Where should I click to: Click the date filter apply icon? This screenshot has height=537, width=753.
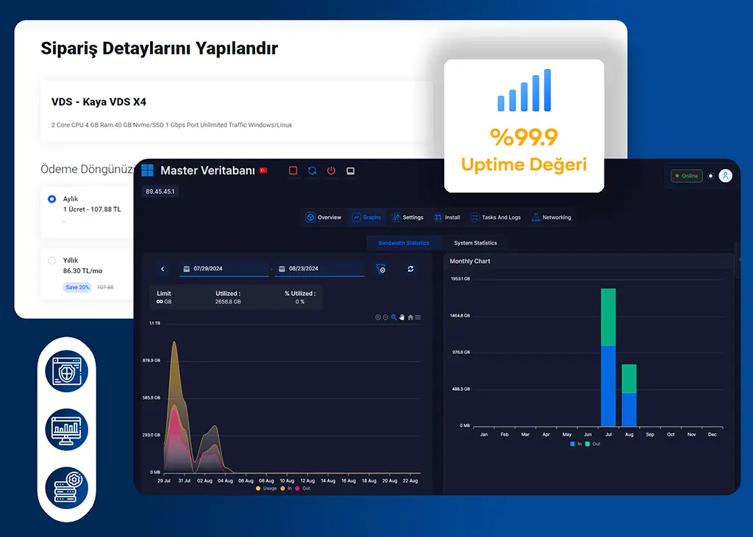click(381, 269)
